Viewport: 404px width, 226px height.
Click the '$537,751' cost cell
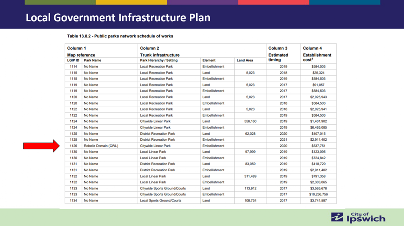click(318, 146)
